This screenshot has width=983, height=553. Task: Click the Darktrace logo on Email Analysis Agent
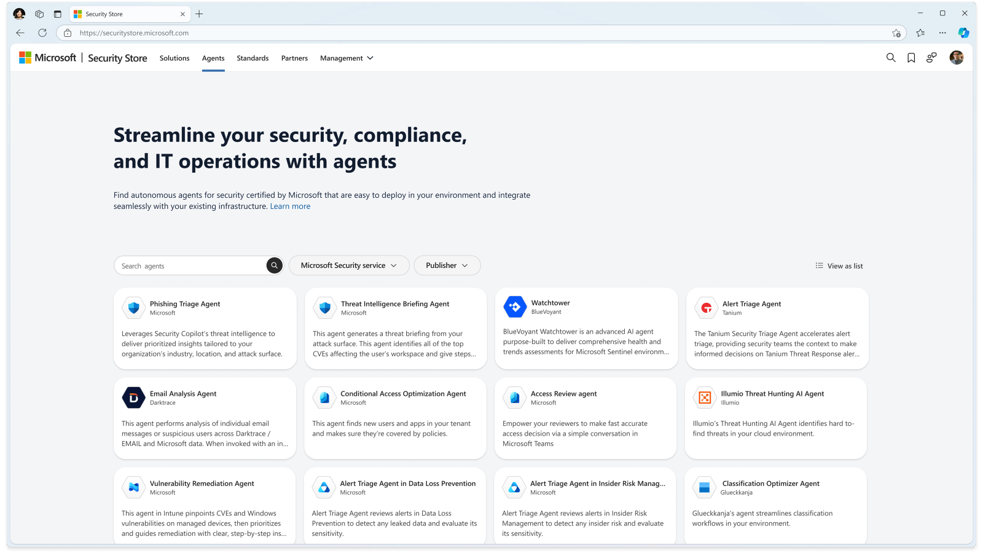133,398
